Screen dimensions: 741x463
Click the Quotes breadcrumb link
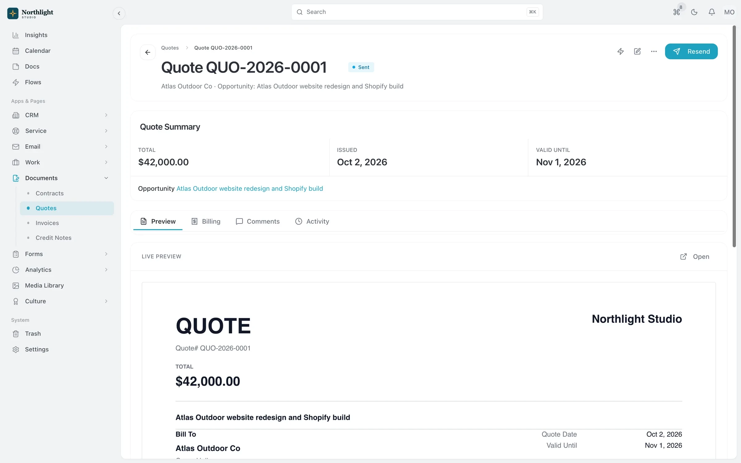[170, 48]
